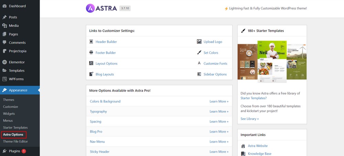Click the Comments bubble icon
The image size is (344, 156).
click(4, 43)
